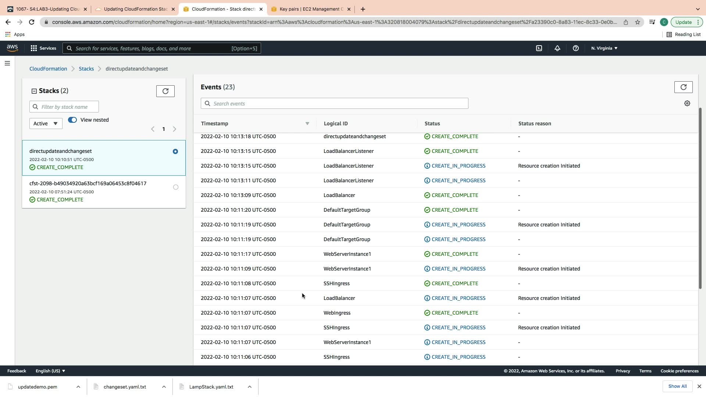
Task: Toggle the View nested switch
Action: 72,120
